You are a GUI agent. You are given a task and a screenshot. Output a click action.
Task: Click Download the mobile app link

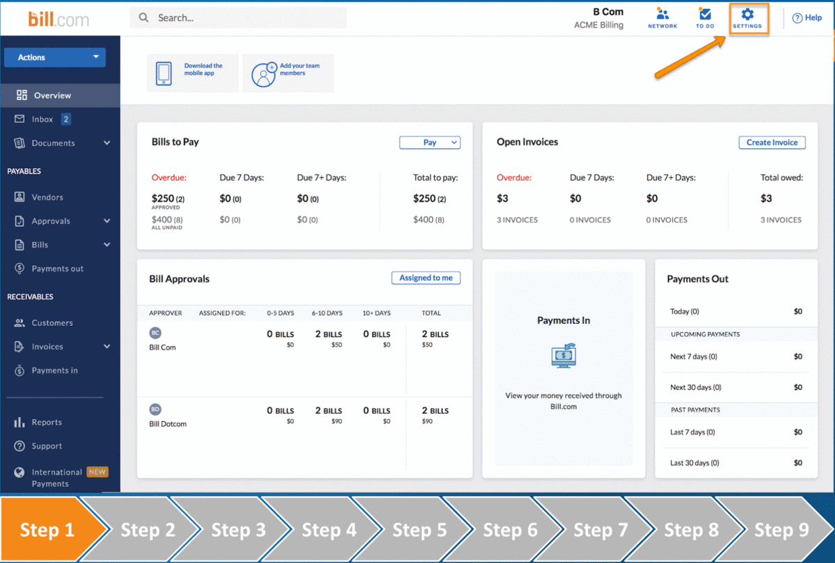tap(203, 70)
